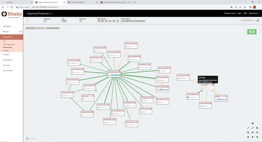This screenshot has width=262, height=142.
Task: Open the browser profile avatar
Action: [x=255, y=7]
